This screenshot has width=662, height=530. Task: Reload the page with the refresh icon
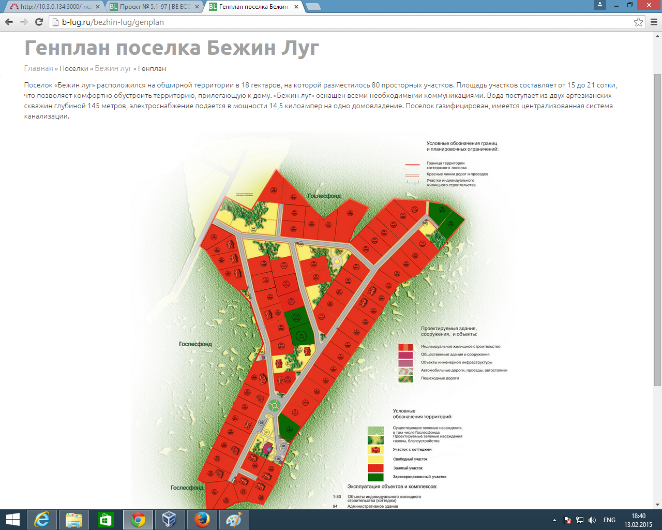[x=39, y=22]
